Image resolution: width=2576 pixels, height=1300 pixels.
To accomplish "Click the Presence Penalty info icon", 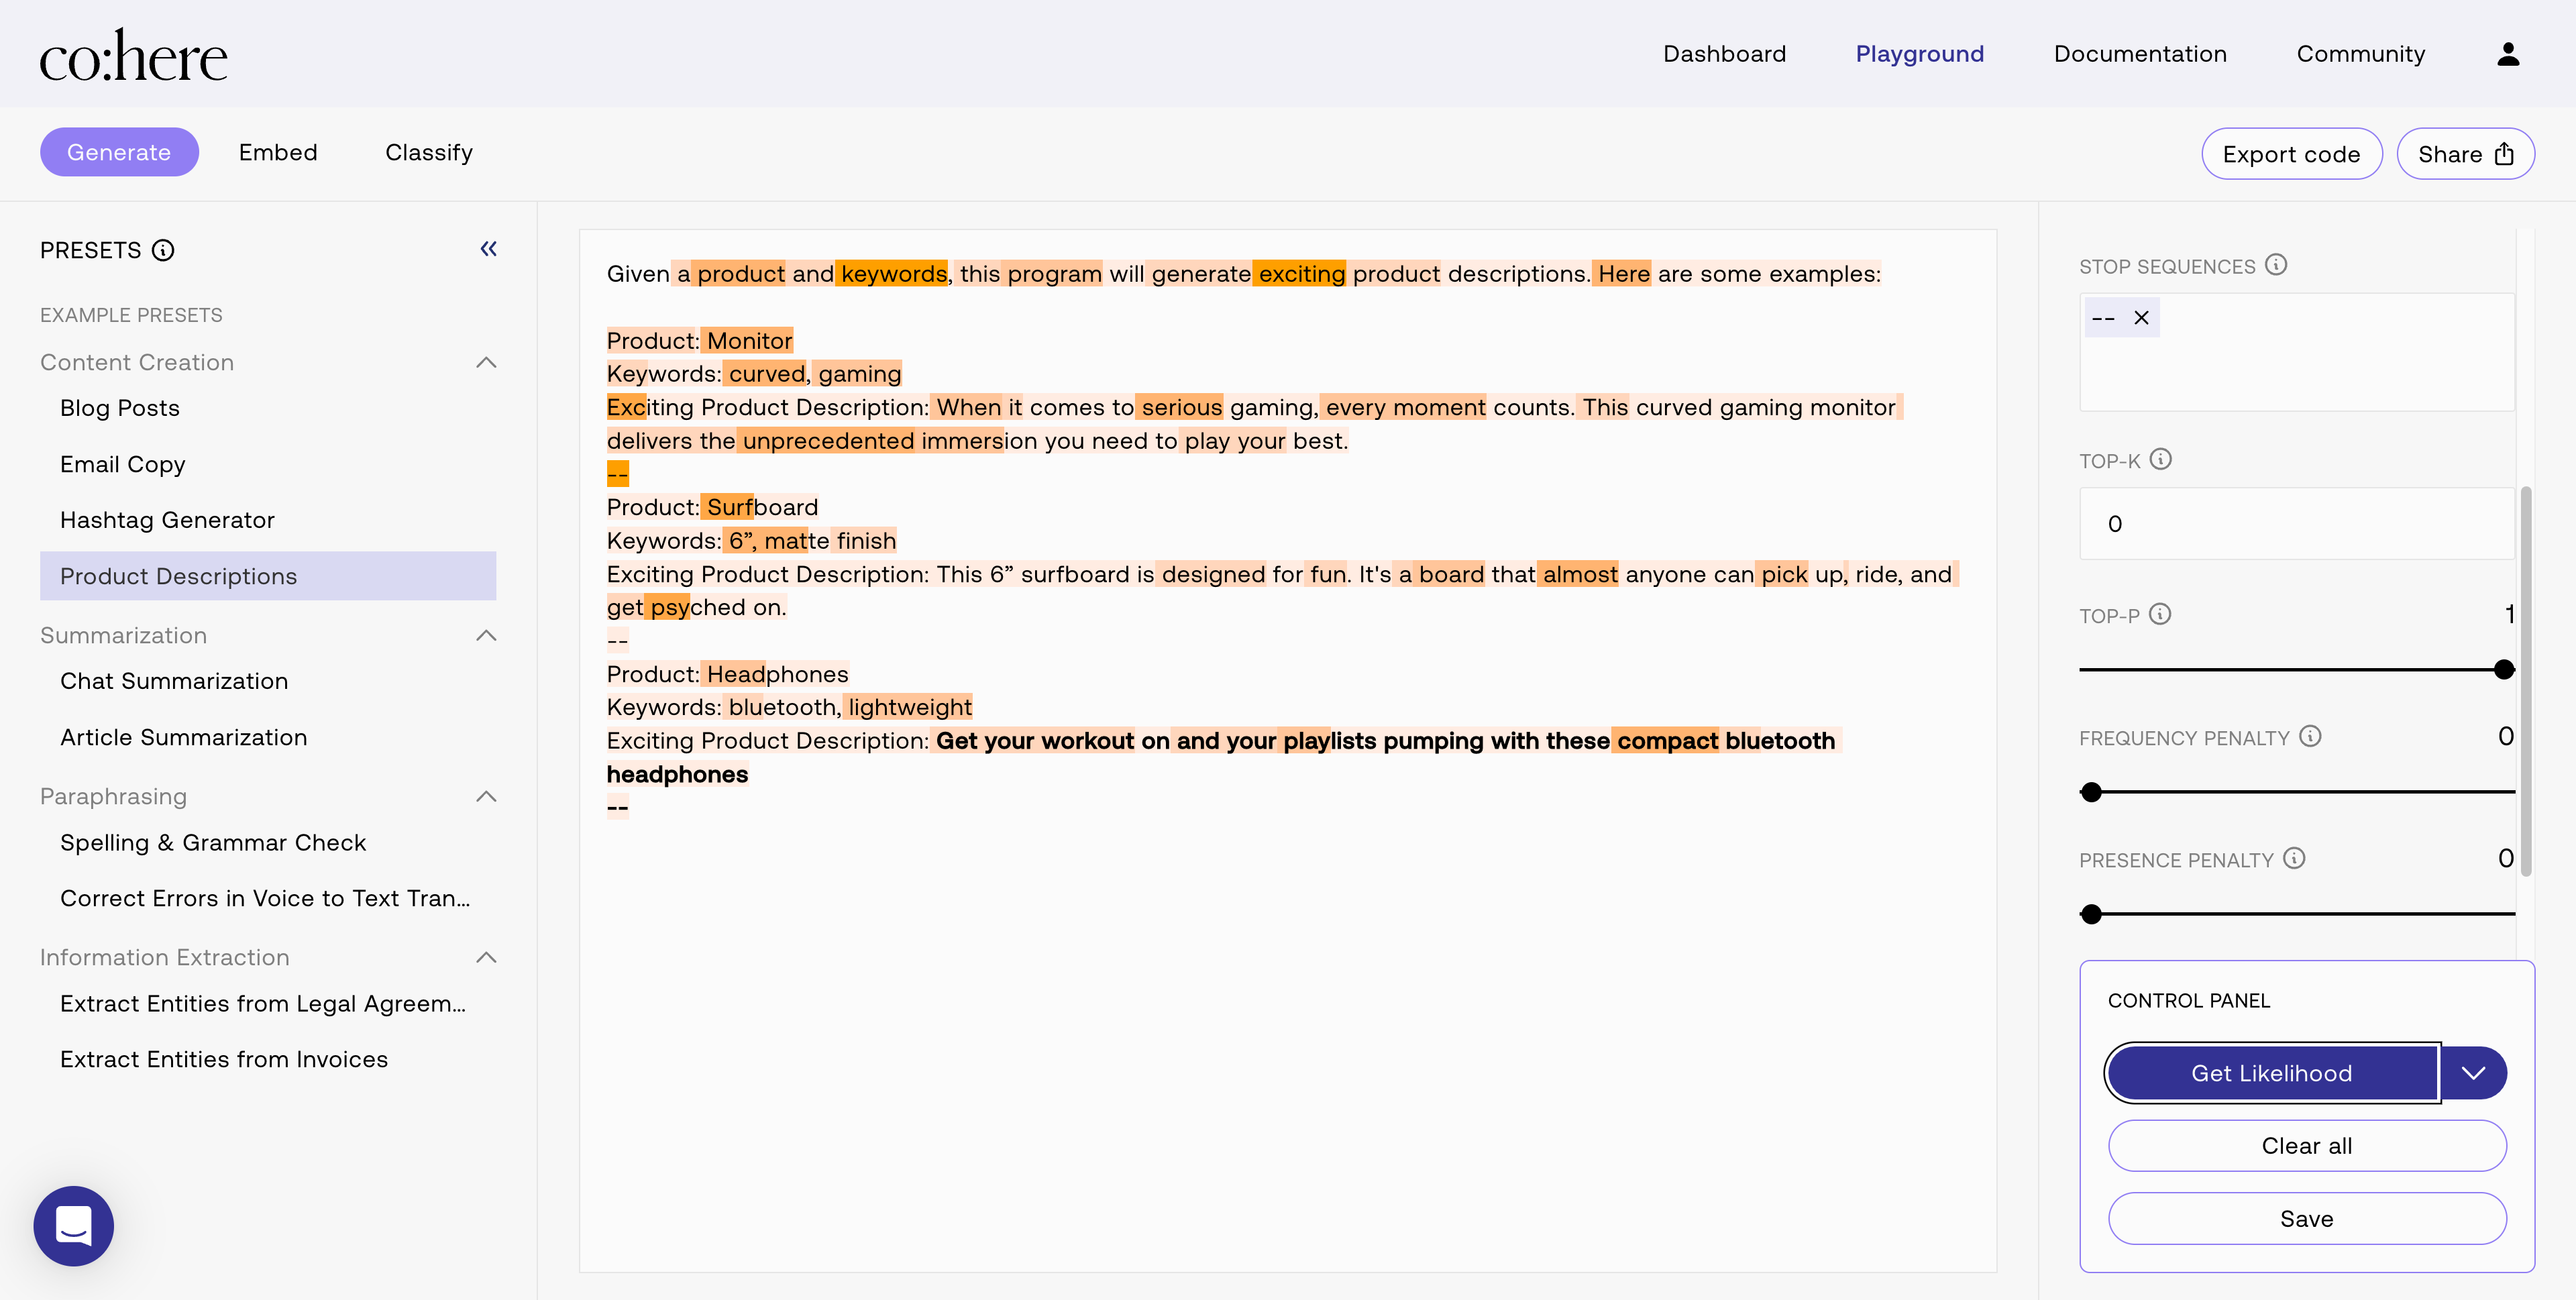I will (x=2294, y=858).
